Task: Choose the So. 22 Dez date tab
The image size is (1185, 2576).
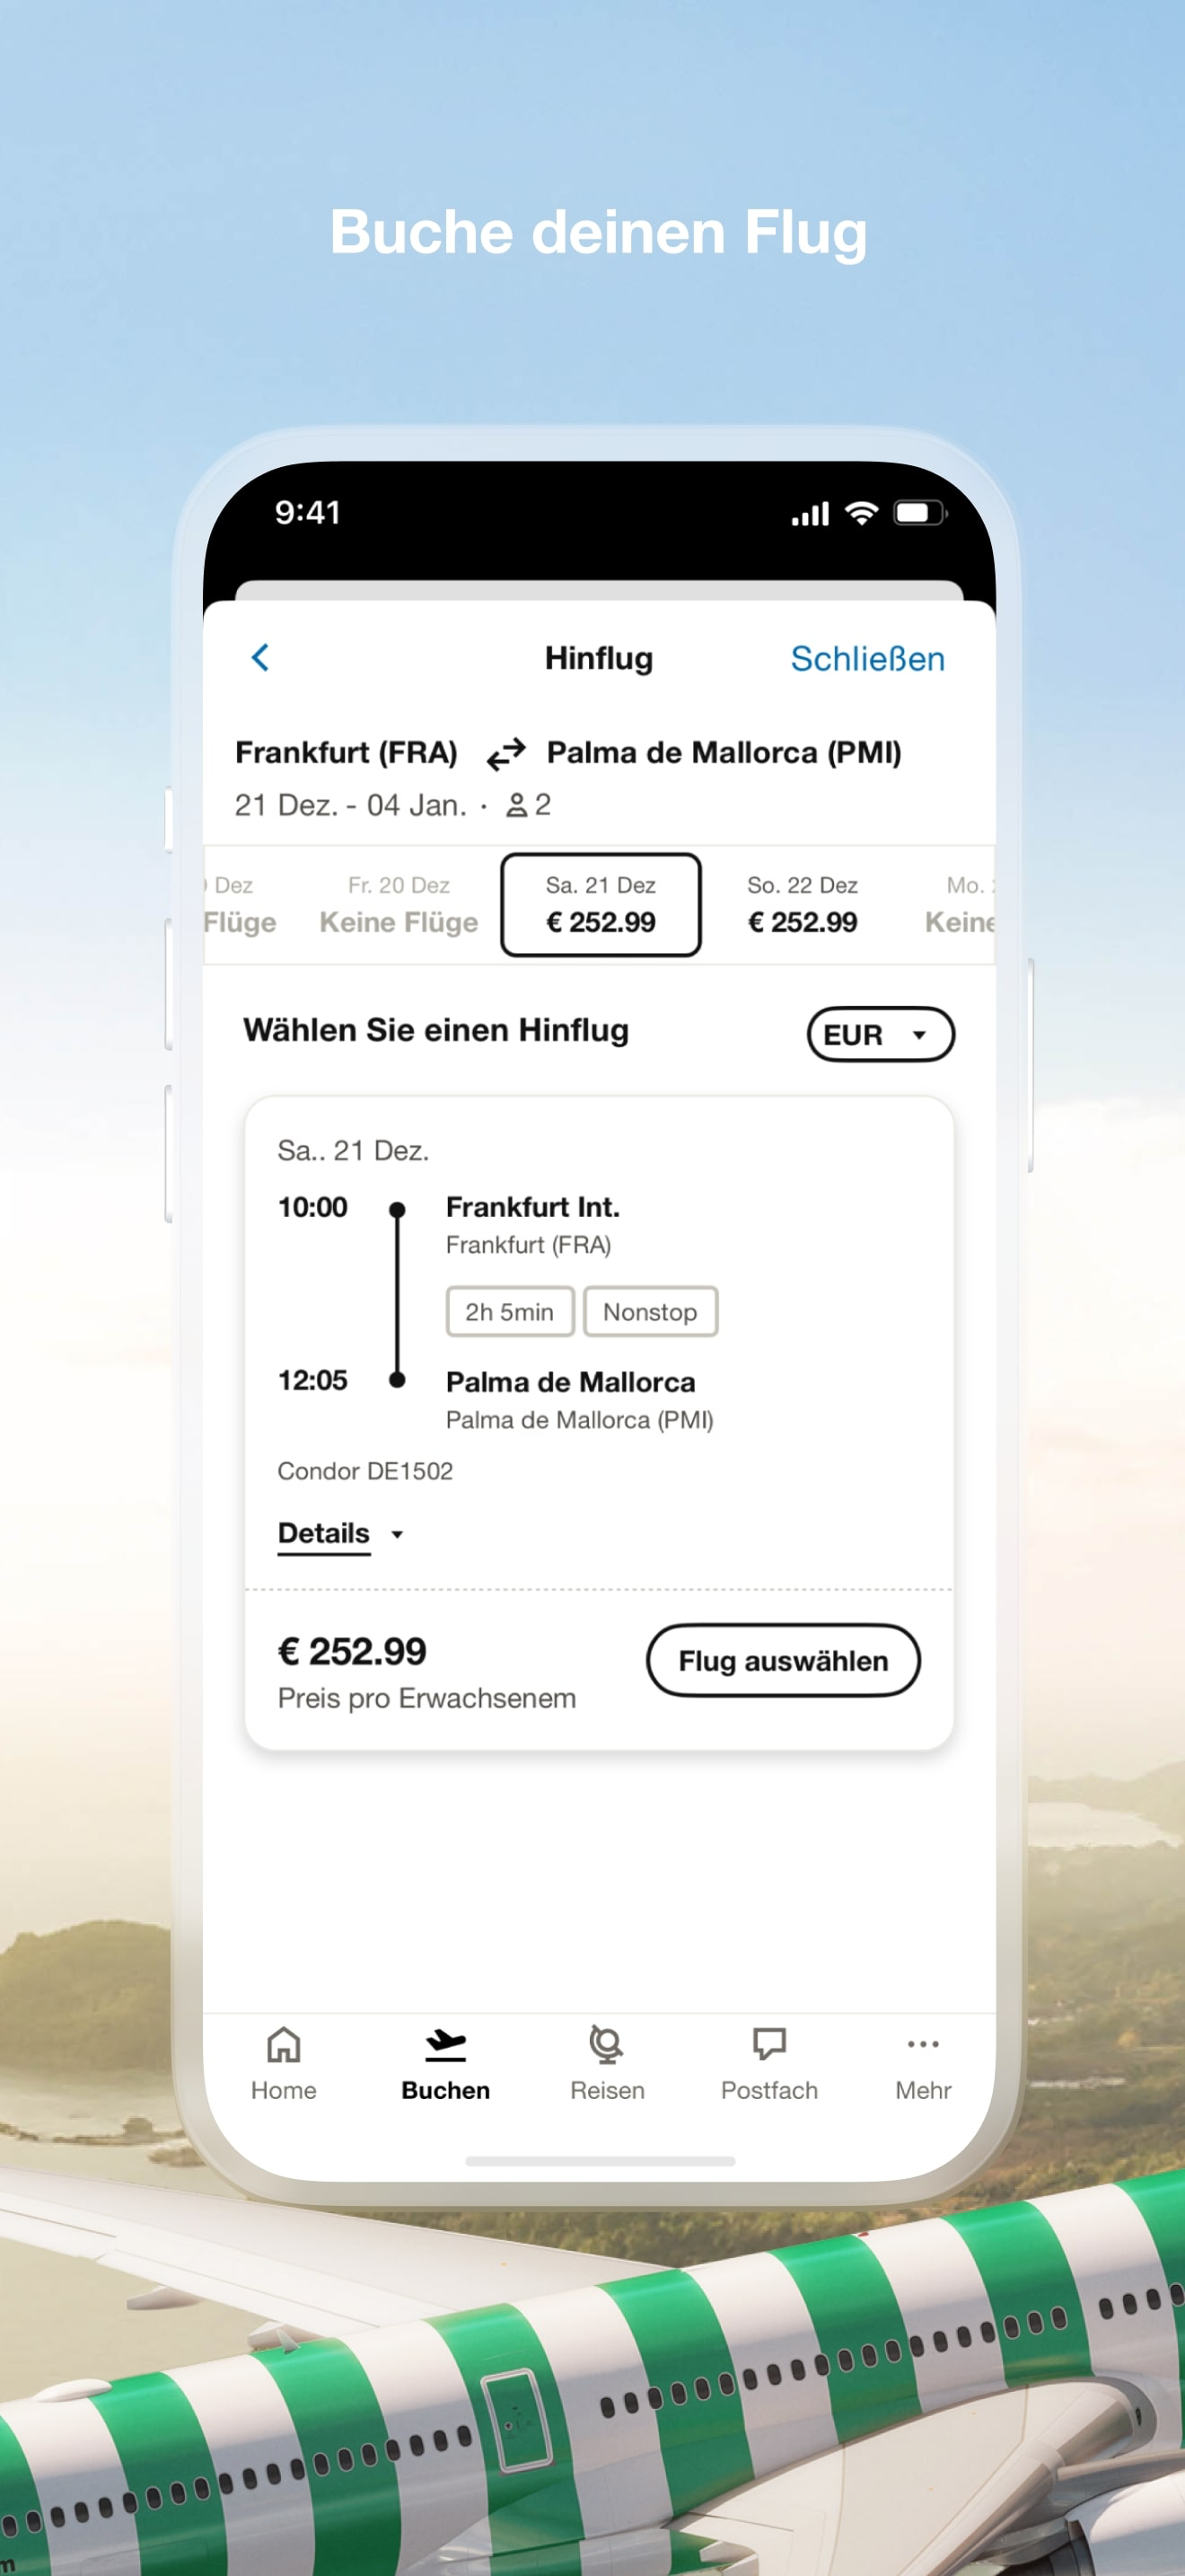Action: [x=803, y=905]
